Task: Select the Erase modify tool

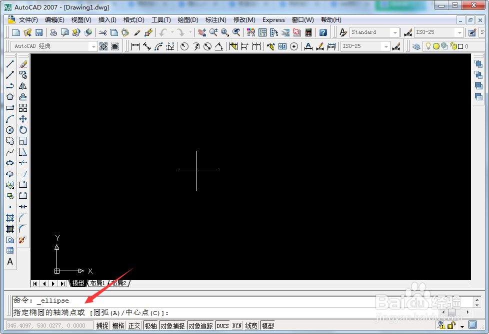Action: [x=23, y=64]
